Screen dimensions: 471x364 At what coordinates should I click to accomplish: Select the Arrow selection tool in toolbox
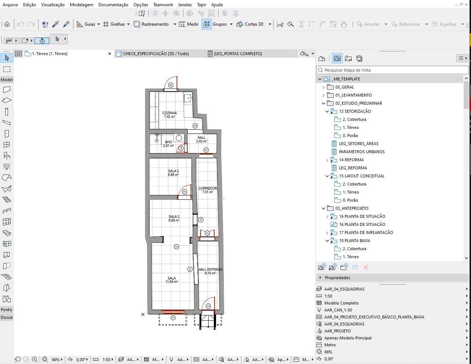click(7, 58)
